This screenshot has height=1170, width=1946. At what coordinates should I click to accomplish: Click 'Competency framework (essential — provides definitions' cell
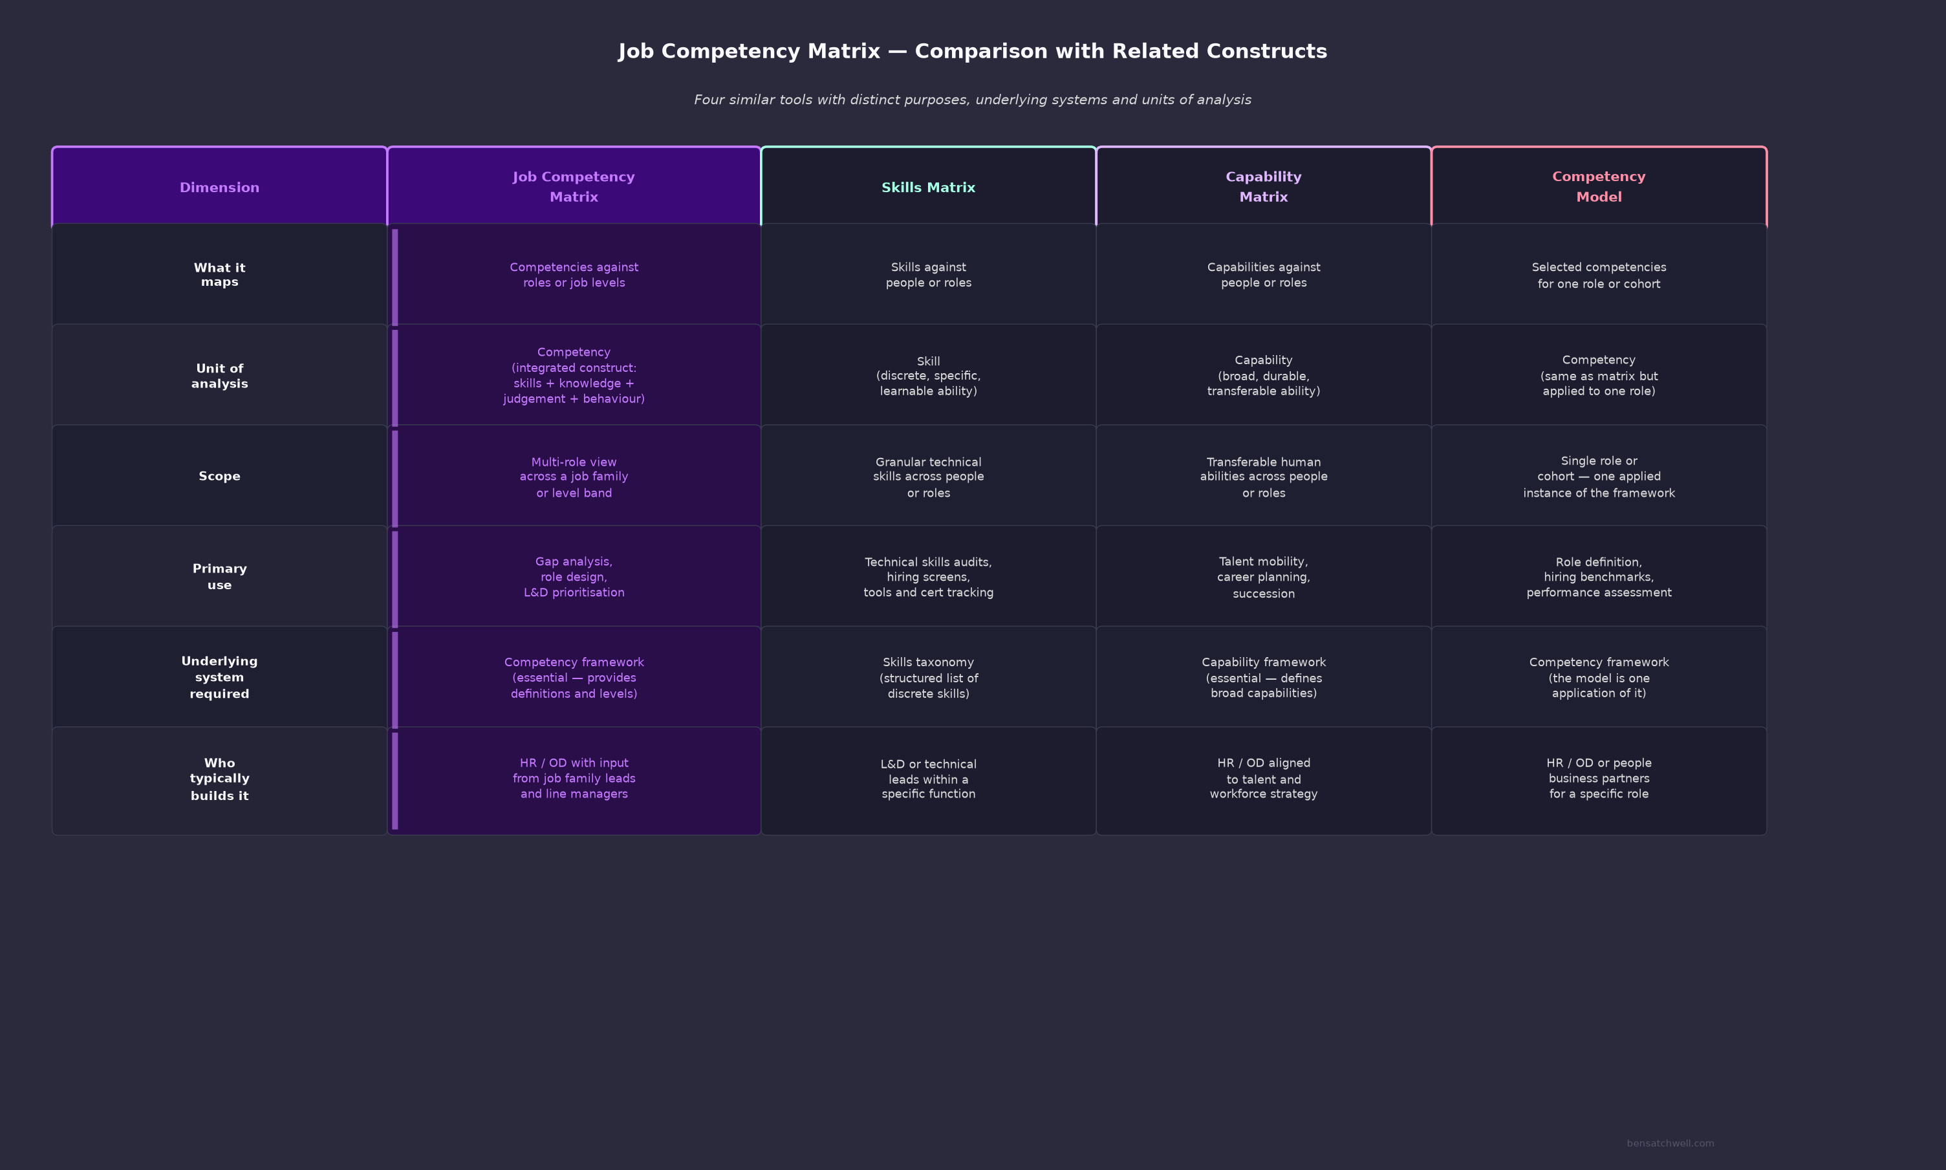(x=574, y=677)
